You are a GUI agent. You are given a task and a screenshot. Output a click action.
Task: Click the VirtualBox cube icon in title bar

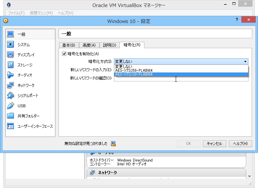click(x=9, y=5)
